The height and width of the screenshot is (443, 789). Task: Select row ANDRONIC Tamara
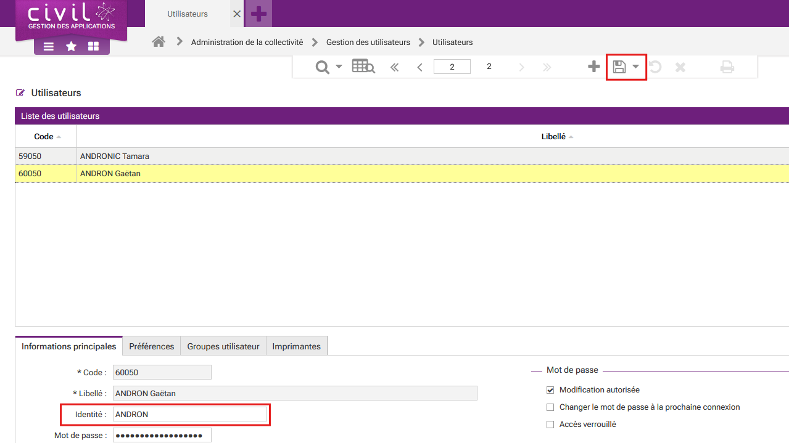coord(402,156)
